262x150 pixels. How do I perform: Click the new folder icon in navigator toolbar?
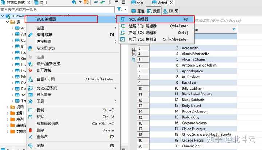pyautogui.click(x=86, y=2)
